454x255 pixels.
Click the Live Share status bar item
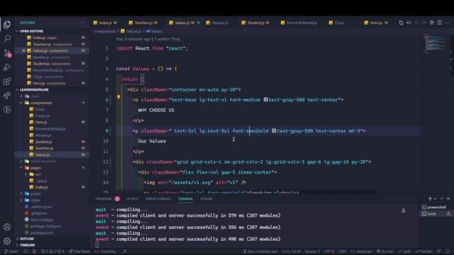pos(79,251)
